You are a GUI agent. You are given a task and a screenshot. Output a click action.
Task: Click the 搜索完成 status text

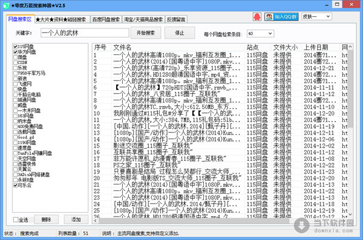[29, 233]
